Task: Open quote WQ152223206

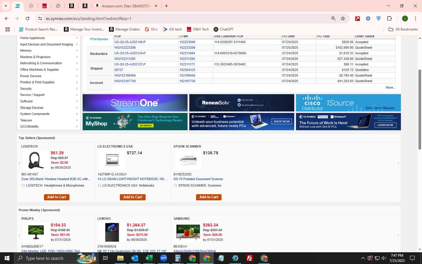Action: 125,48
